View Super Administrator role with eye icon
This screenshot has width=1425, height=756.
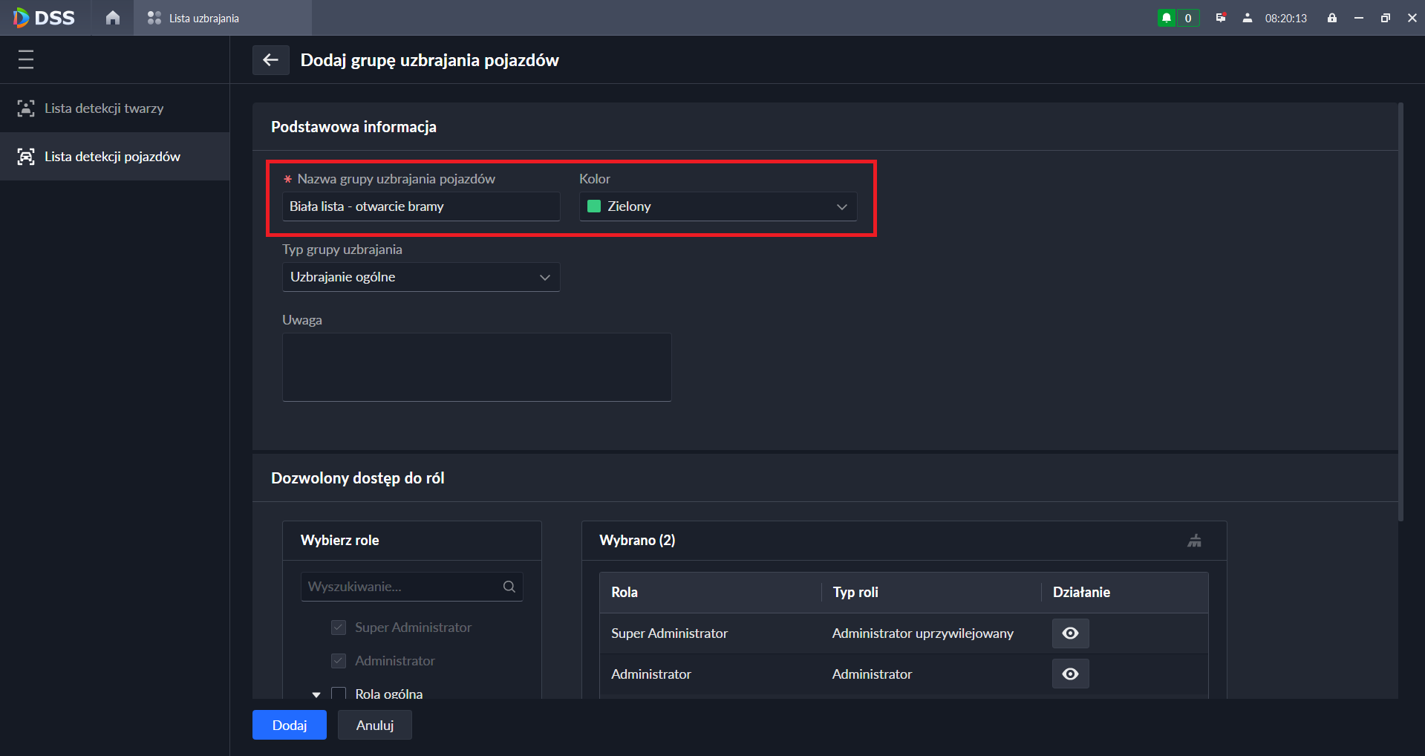(1070, 633)
